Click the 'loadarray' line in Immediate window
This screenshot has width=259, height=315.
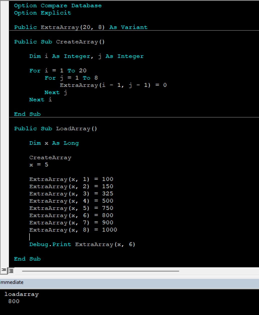pos(22,294)
